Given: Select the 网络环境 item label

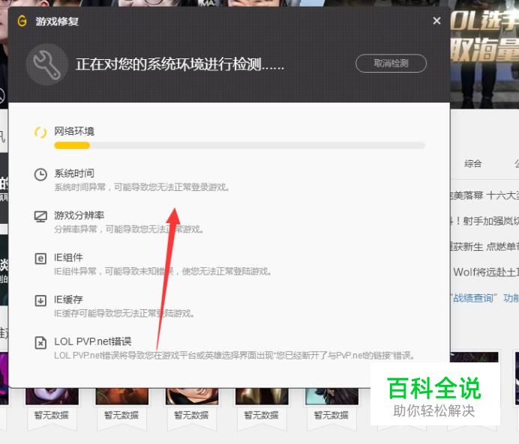Looking at the screenshot, I should [74, 131].
